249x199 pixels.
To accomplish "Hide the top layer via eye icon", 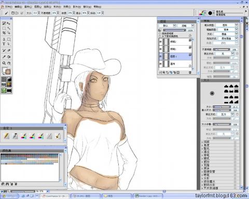I will 161,41.
